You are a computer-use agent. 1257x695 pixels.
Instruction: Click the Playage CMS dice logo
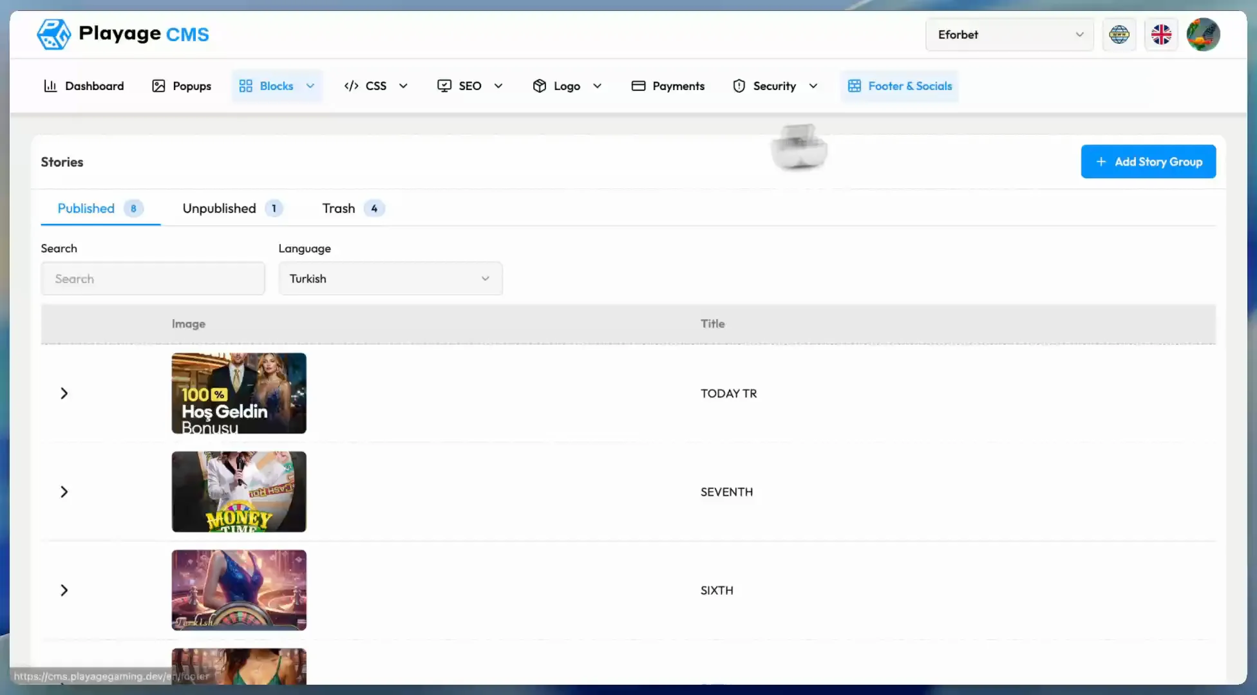pos(53,34)
